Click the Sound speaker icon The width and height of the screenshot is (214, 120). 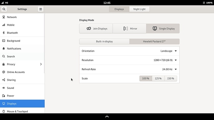4,88
